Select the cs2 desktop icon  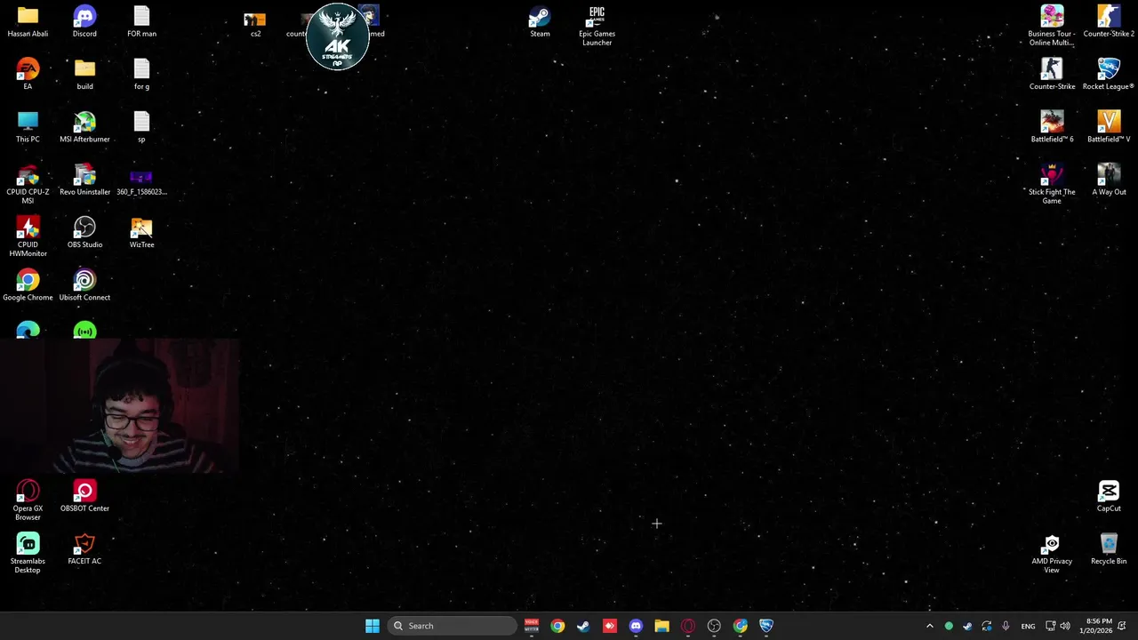[255, 24]
